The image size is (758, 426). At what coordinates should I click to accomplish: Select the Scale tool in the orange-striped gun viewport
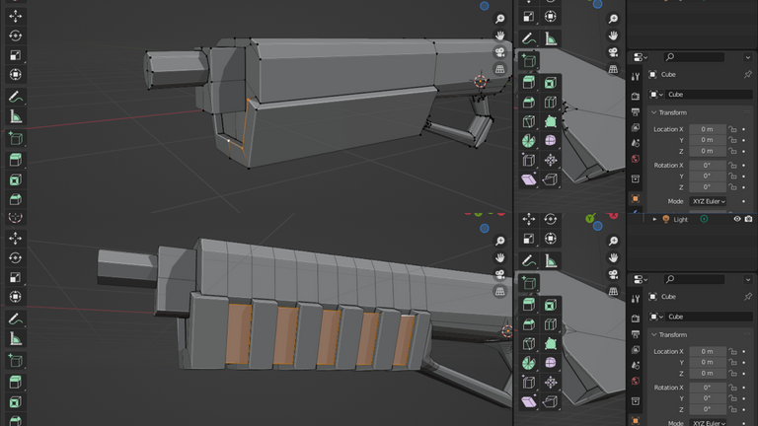(16, 277)
